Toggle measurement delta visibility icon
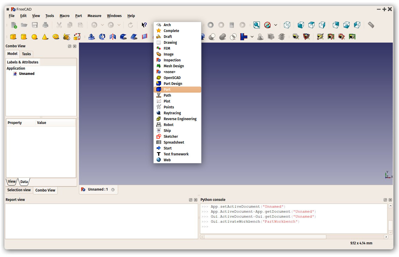Viewport: 399px width, 257px height. click(352, 37)
